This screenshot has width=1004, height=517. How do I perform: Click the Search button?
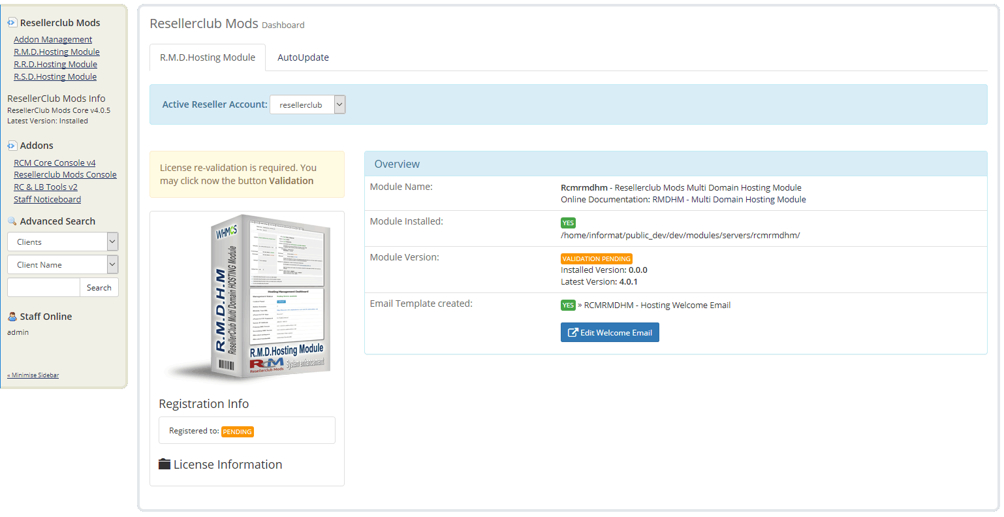click(99, 288)
